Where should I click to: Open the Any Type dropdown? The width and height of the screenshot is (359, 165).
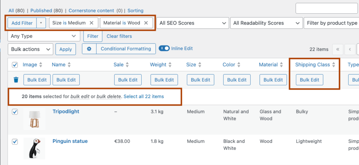pyautogui.click(x=44, y=36)
